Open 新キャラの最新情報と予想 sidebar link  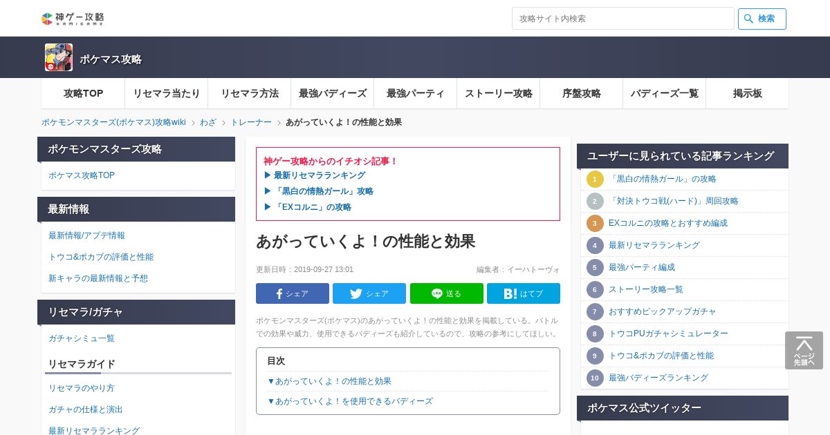98,278
